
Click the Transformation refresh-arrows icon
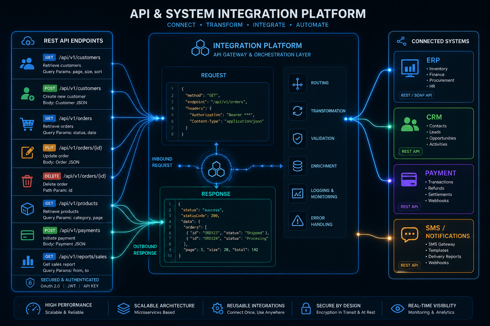click(297, 111)
